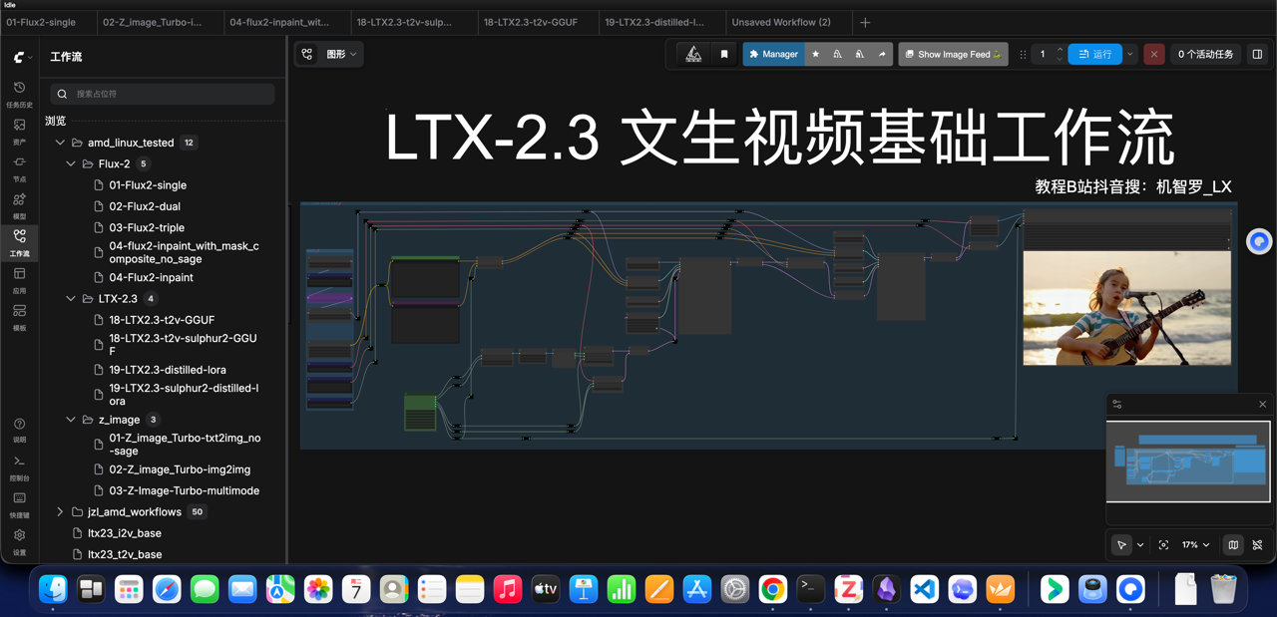Add a new workflow tab with plus

coord(865,22)
